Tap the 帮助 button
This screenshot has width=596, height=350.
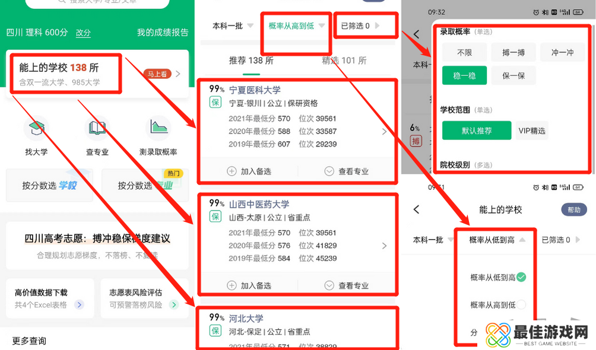pyautogui.click(x=573, y=209)
